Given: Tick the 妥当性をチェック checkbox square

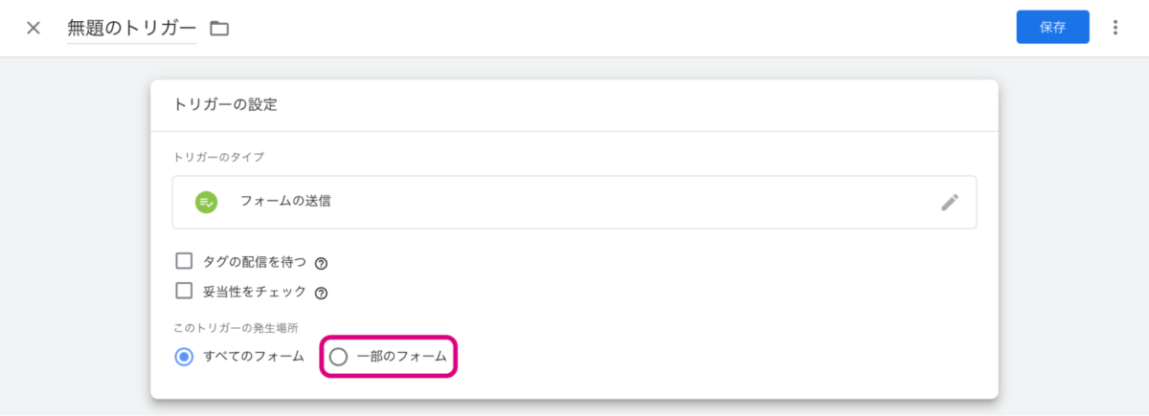Looking at the screenshot, I should [x=185, y=292].
